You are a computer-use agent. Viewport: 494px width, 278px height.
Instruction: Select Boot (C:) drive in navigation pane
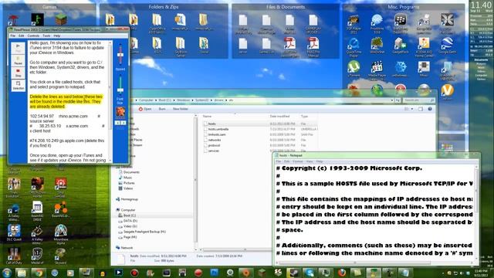click(x=130, y=215)
